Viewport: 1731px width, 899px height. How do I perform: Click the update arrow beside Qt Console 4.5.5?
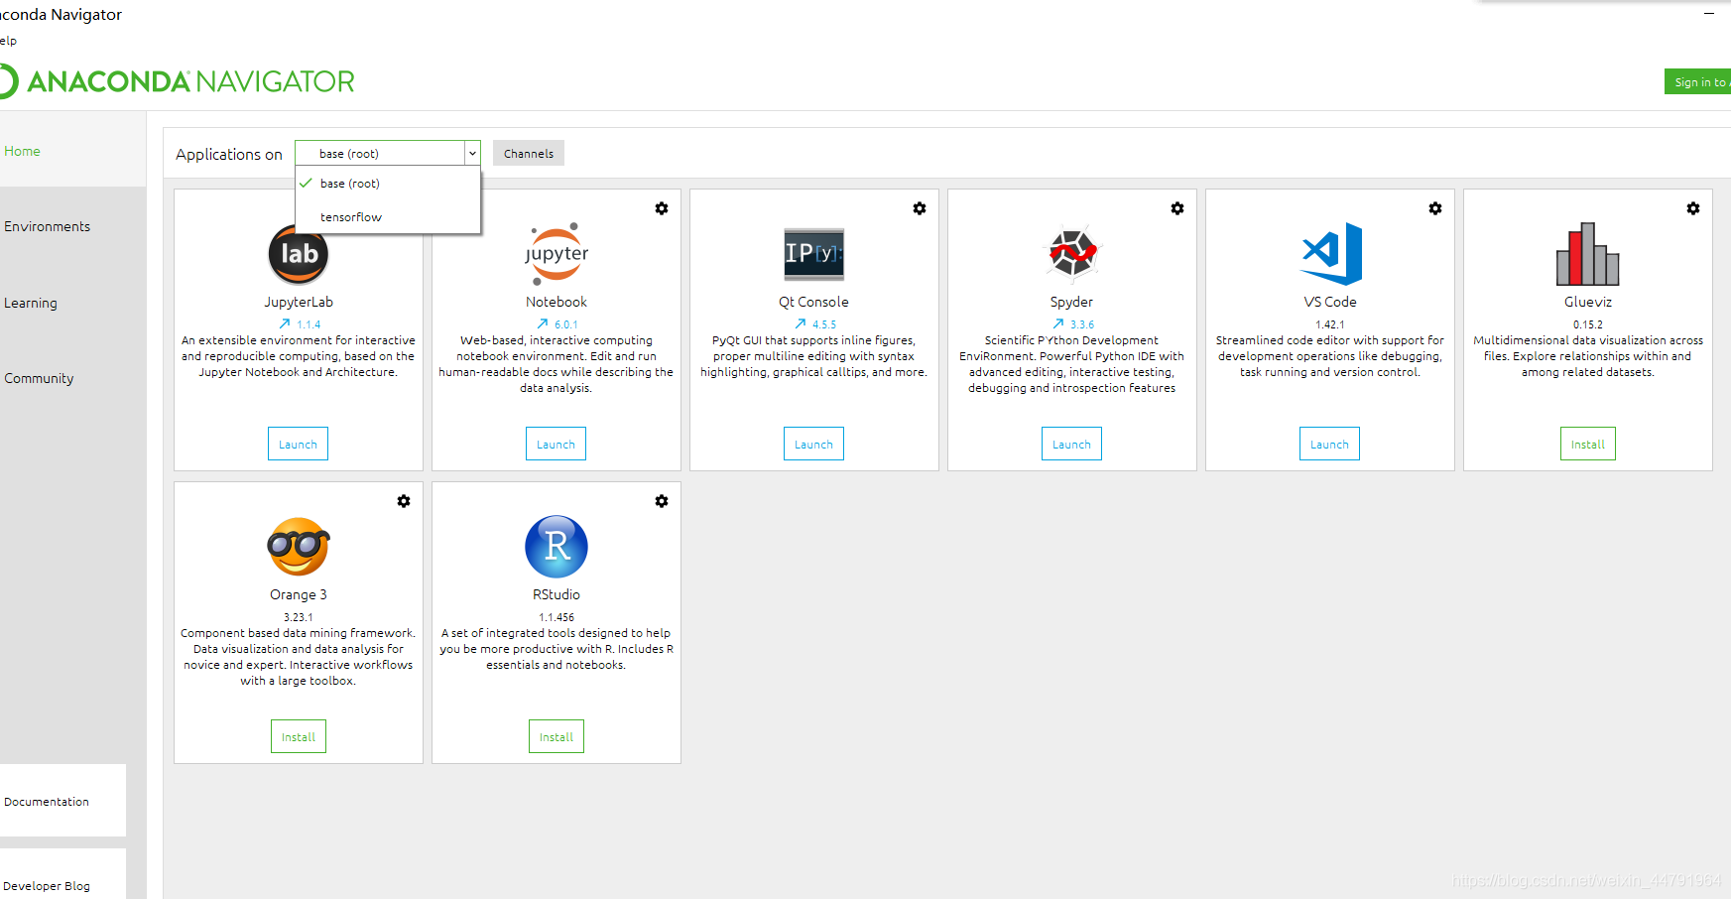click(x=801, y=323)
